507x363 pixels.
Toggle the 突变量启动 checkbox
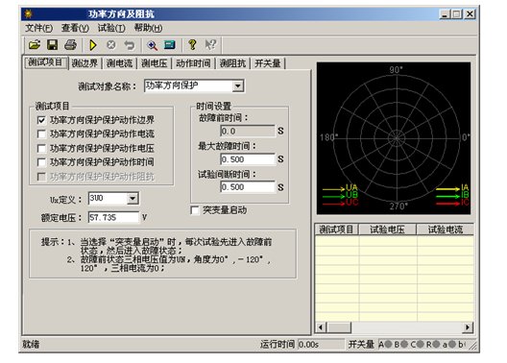tap(195, 210)
